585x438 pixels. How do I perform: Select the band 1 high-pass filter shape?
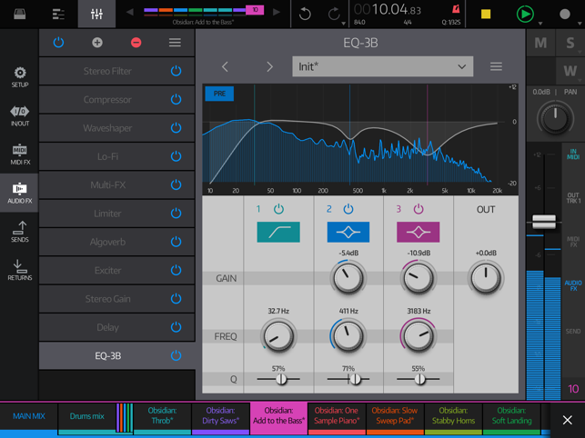coord(278,232)
